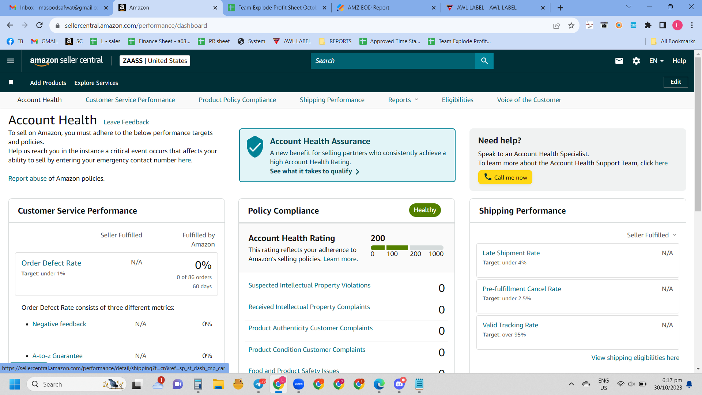The width and height of the screenshot is (702, 395).
Task: Click the amazon seller central logo
Action: [x=66, y=61]
